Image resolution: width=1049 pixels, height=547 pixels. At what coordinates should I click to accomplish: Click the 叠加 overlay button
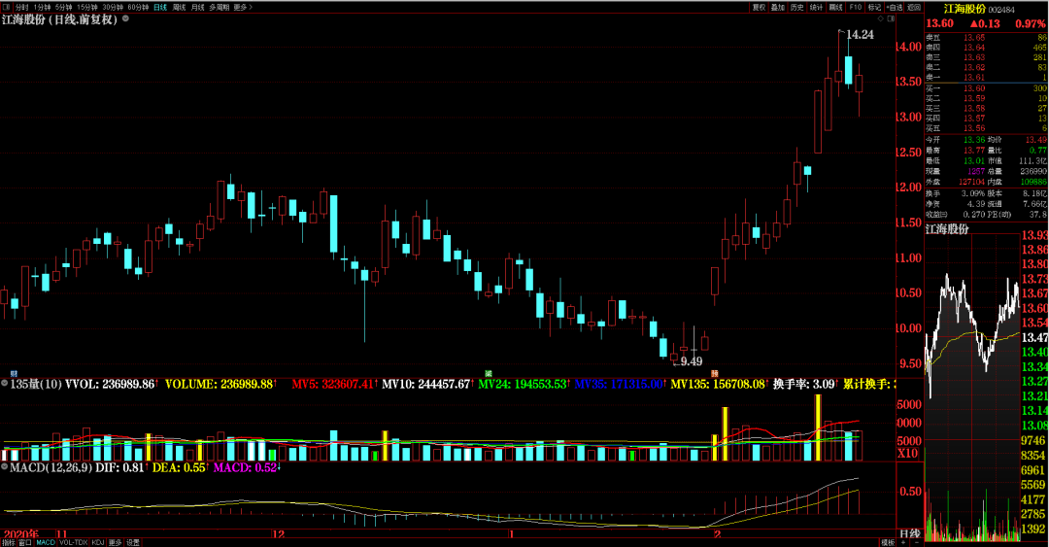pos(777,8)
